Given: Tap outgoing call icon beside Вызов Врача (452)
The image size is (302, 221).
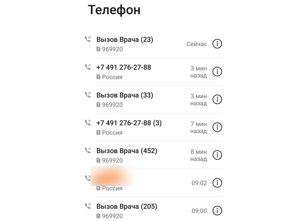Looking at the screenshot, I should click(88, 150).
